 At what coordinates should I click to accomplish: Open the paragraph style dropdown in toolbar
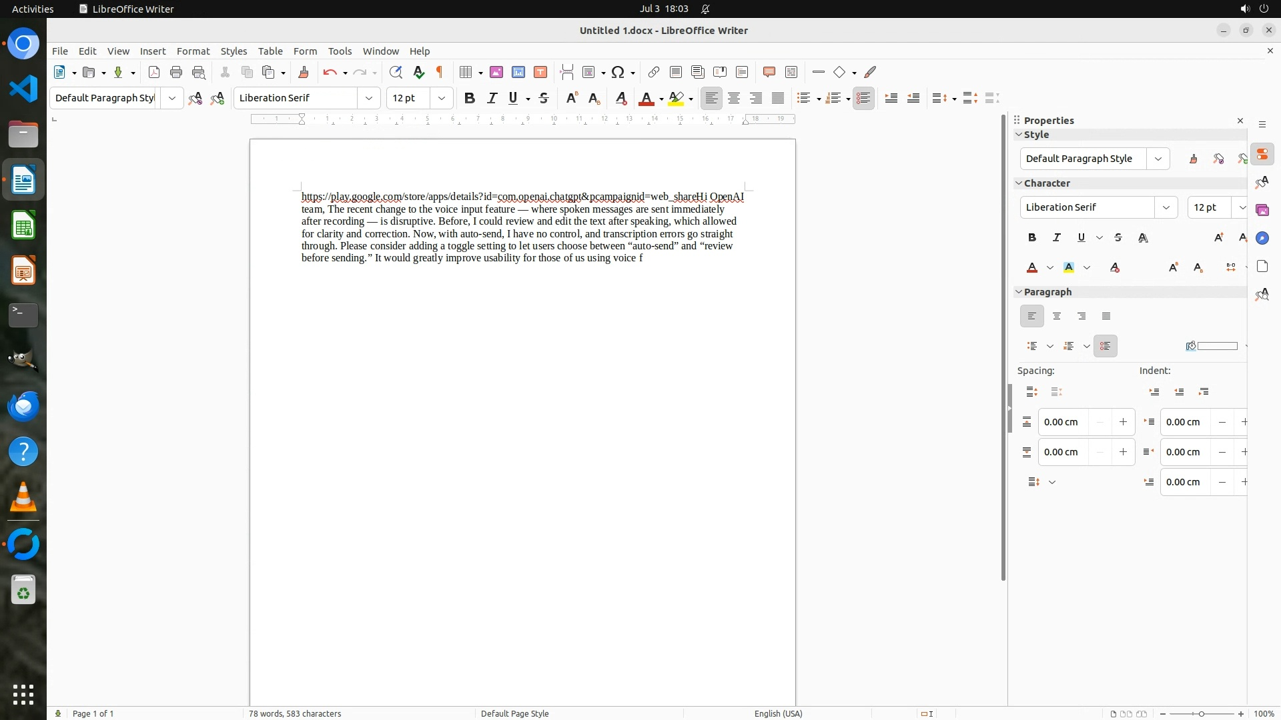point(172,98)
